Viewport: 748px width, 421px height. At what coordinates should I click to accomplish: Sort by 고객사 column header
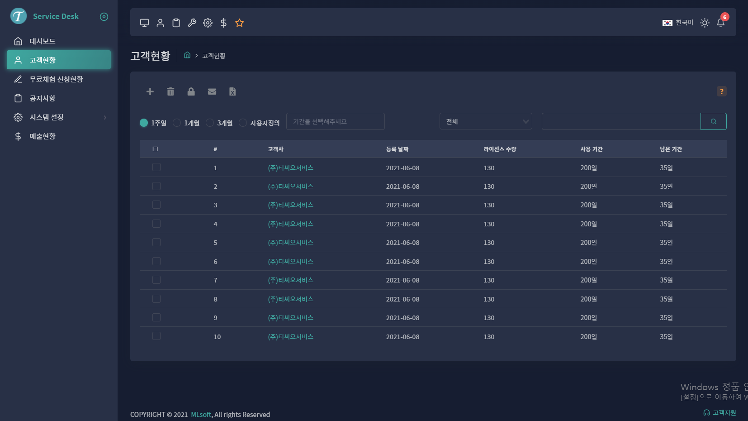(x=275, y=149)
